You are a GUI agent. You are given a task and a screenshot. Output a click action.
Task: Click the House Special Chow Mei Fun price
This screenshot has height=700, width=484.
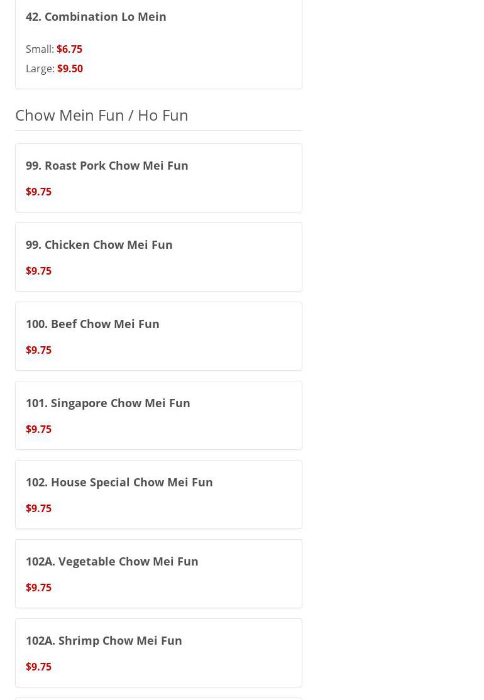(38, 508)
